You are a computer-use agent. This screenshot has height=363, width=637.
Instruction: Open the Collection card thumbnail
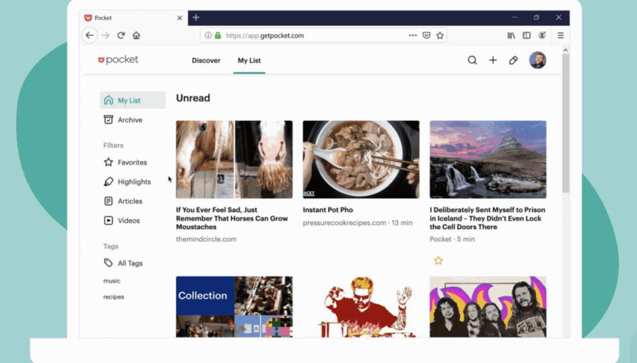click(x=234, y=307)
